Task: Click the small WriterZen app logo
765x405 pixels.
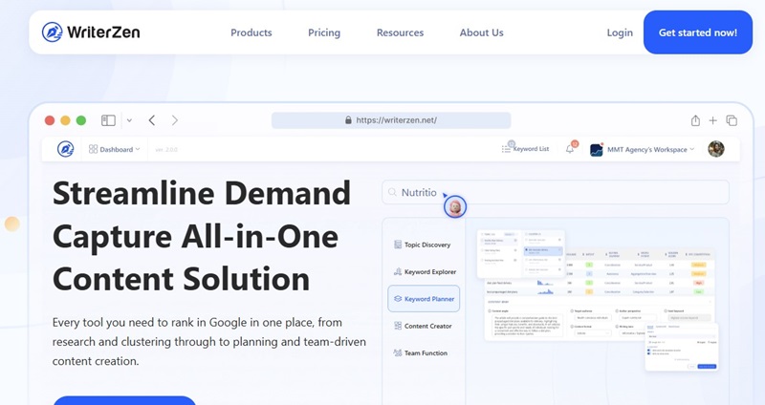Action: (x=65, y=149)
